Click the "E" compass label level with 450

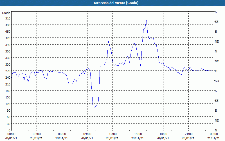coord(216,32)
